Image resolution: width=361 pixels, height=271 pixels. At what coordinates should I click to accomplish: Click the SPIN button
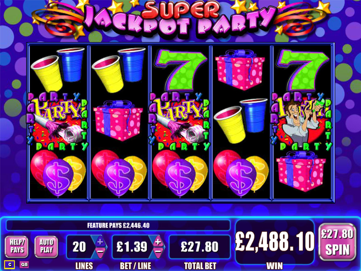337,242
